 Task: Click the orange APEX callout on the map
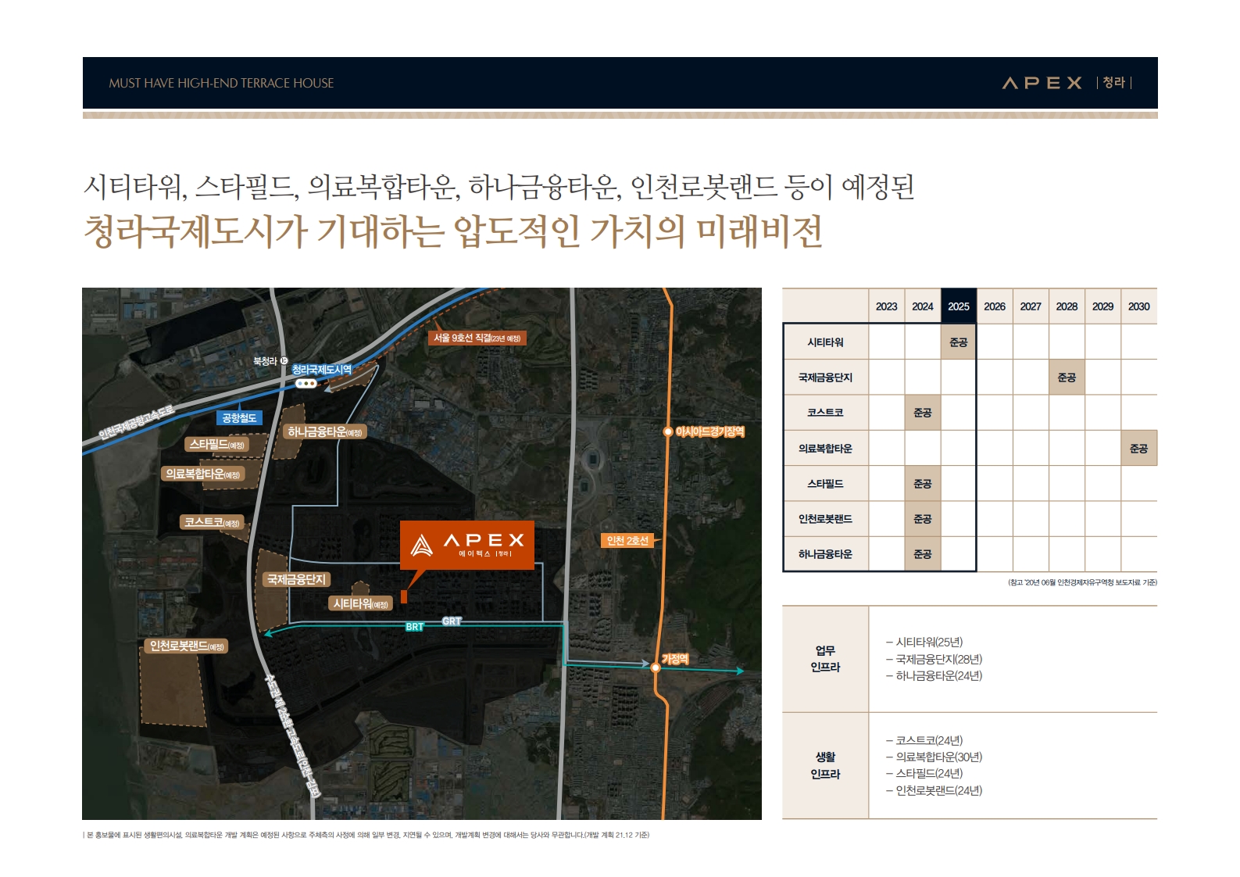(467, 544)
